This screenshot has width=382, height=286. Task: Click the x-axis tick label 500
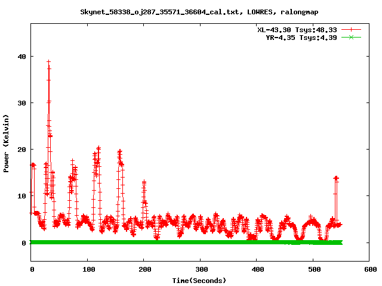click(315, 269)
